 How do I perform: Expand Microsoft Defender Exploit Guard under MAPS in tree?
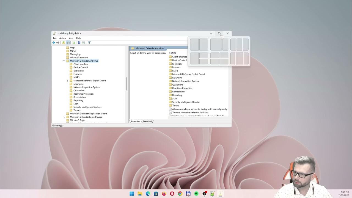point(68,81)
